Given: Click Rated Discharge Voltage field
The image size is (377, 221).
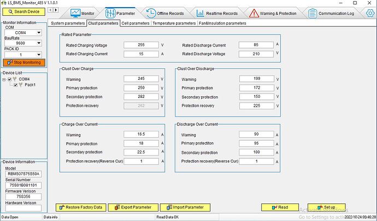Looking at the screenshot, I should click(x=256, y=54).
